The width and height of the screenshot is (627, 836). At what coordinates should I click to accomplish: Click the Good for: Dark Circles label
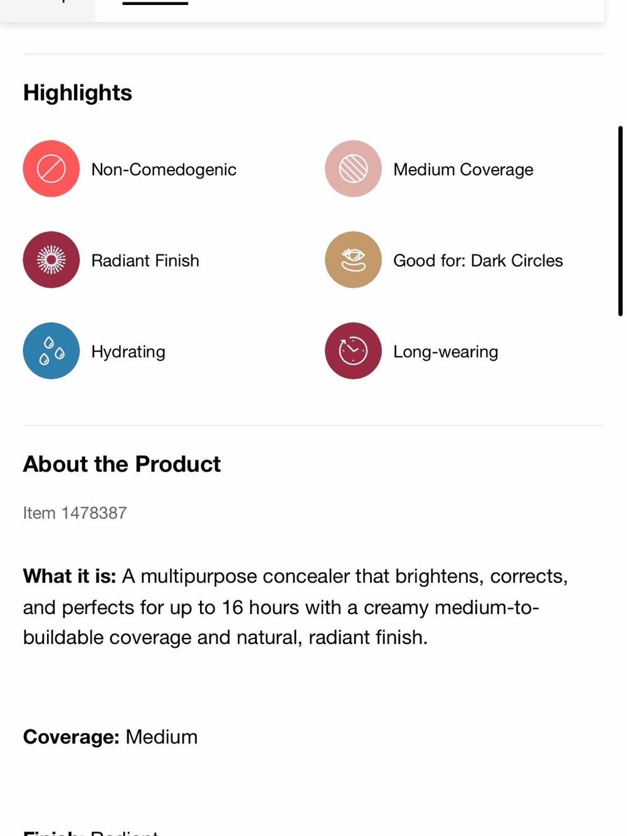[478, 260]
